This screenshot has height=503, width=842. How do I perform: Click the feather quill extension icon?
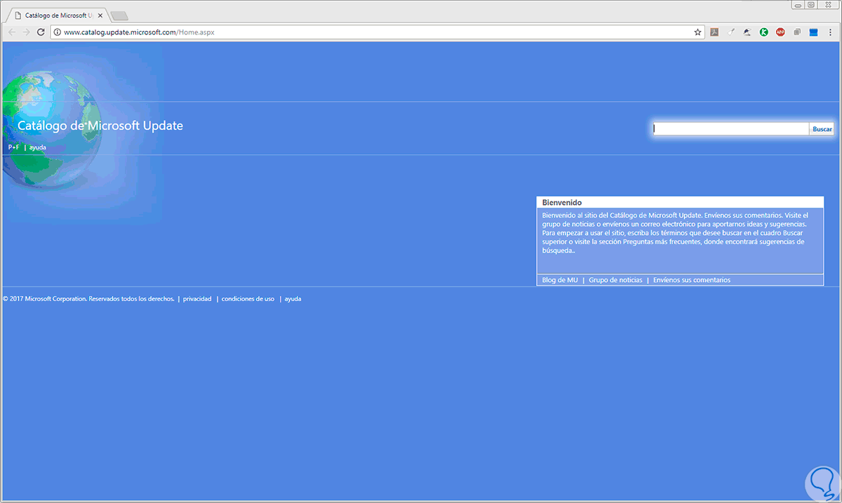click(747, 32)
